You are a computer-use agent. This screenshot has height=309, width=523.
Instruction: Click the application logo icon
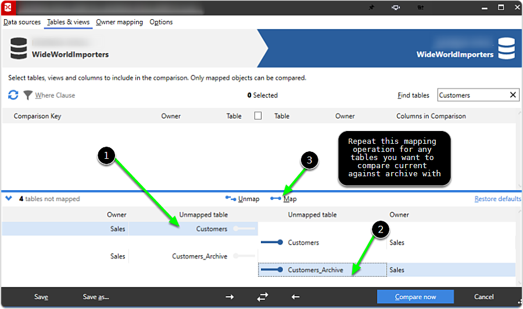coord(8,8)
